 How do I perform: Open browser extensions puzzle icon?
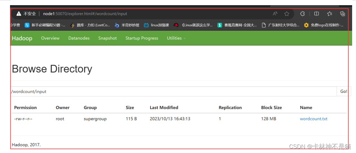(302, 14)
